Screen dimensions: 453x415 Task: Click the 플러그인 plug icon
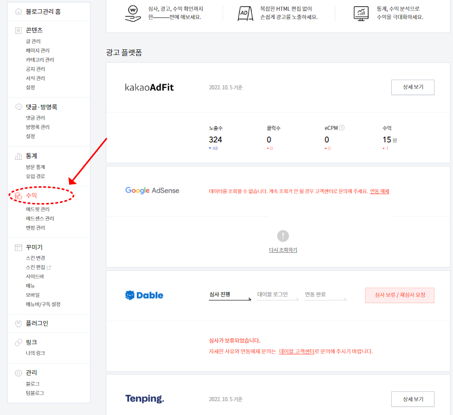pyautogui.click(x=19, y=324)
